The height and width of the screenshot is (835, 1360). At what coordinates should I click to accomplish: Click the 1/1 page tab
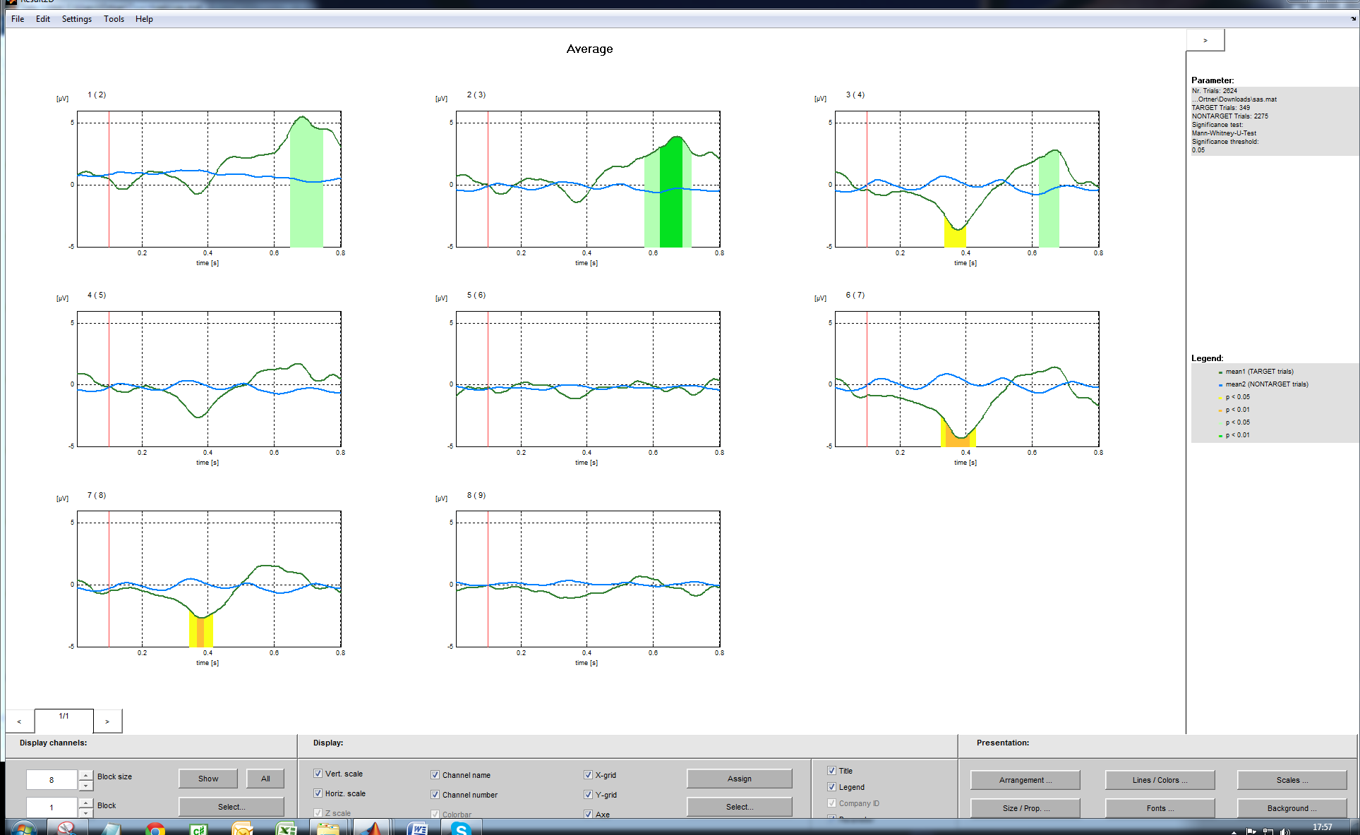pos(64,721)
